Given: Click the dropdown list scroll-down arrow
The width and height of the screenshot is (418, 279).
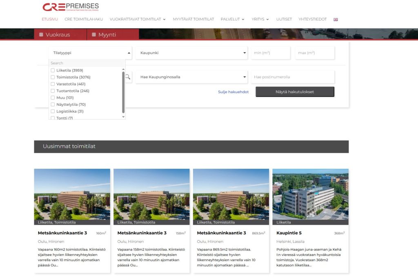Looking at the screenshot, I should coord(123,117).
